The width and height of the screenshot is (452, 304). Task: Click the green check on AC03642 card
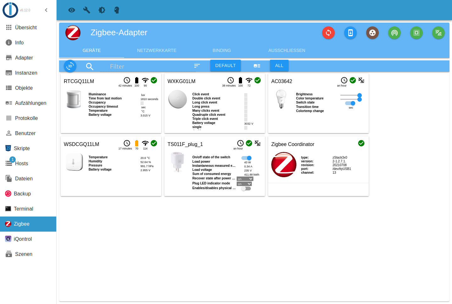pos(353,80)
